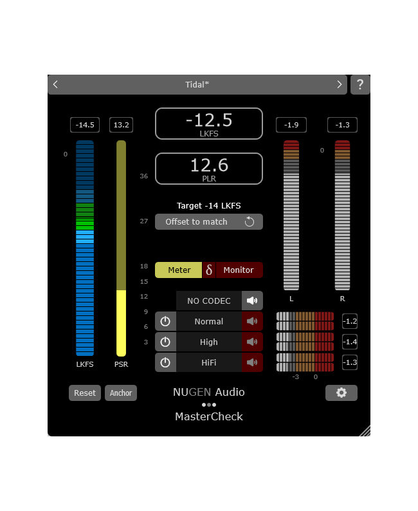Click the -1.3 HiFi codec peak value
The image size is (418, 511).
point(350,362)
